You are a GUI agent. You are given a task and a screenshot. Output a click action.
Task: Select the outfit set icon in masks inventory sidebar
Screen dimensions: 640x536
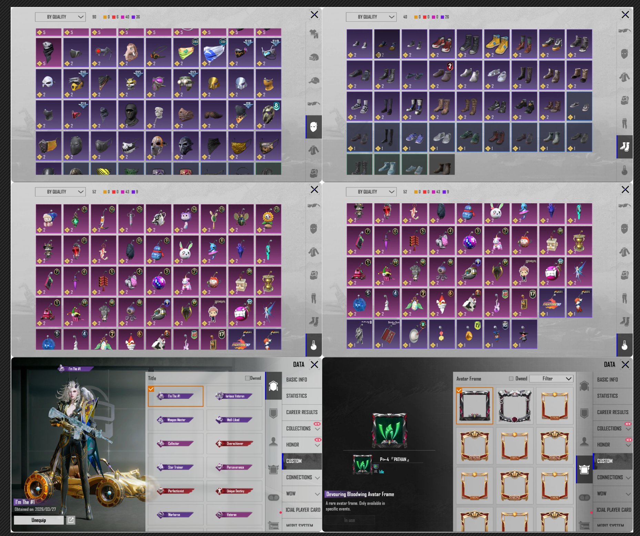pyautogui.click(x=314, y=34)
